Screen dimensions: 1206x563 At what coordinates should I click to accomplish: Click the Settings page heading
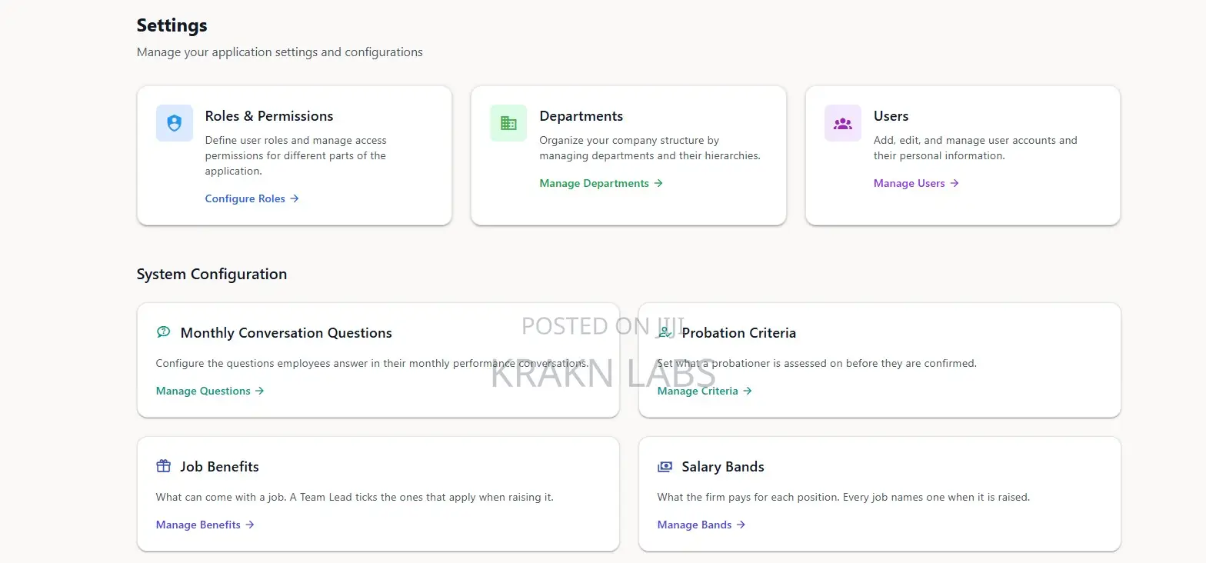click(172, 25)
